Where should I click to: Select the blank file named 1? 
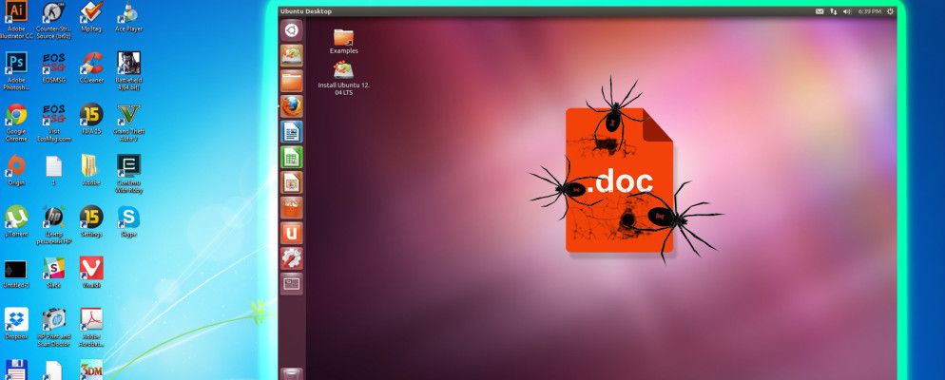53,170
